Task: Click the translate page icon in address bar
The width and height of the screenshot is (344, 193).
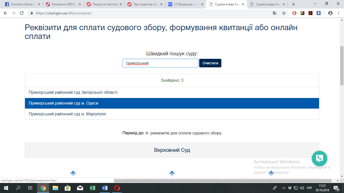Action: point(275,13)
